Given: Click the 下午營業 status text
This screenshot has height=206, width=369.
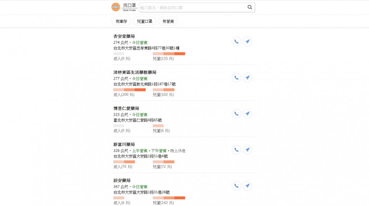Looking at the screenshot, I should [x=159, y=151].
